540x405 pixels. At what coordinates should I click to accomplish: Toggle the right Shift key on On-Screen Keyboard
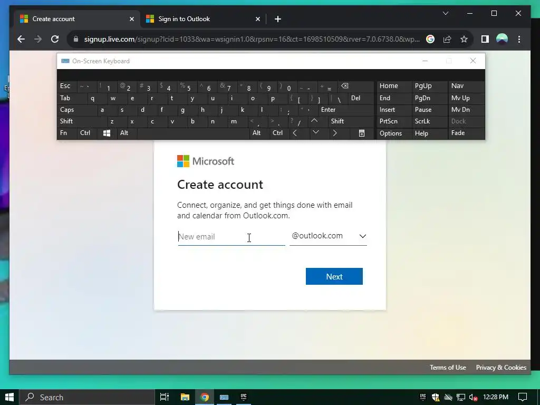[351, 121]
